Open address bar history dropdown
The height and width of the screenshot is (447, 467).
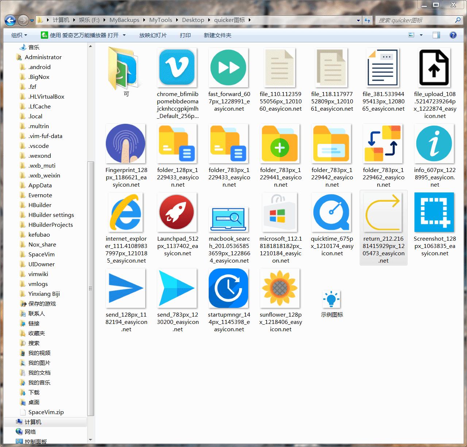tap(358, 20)
